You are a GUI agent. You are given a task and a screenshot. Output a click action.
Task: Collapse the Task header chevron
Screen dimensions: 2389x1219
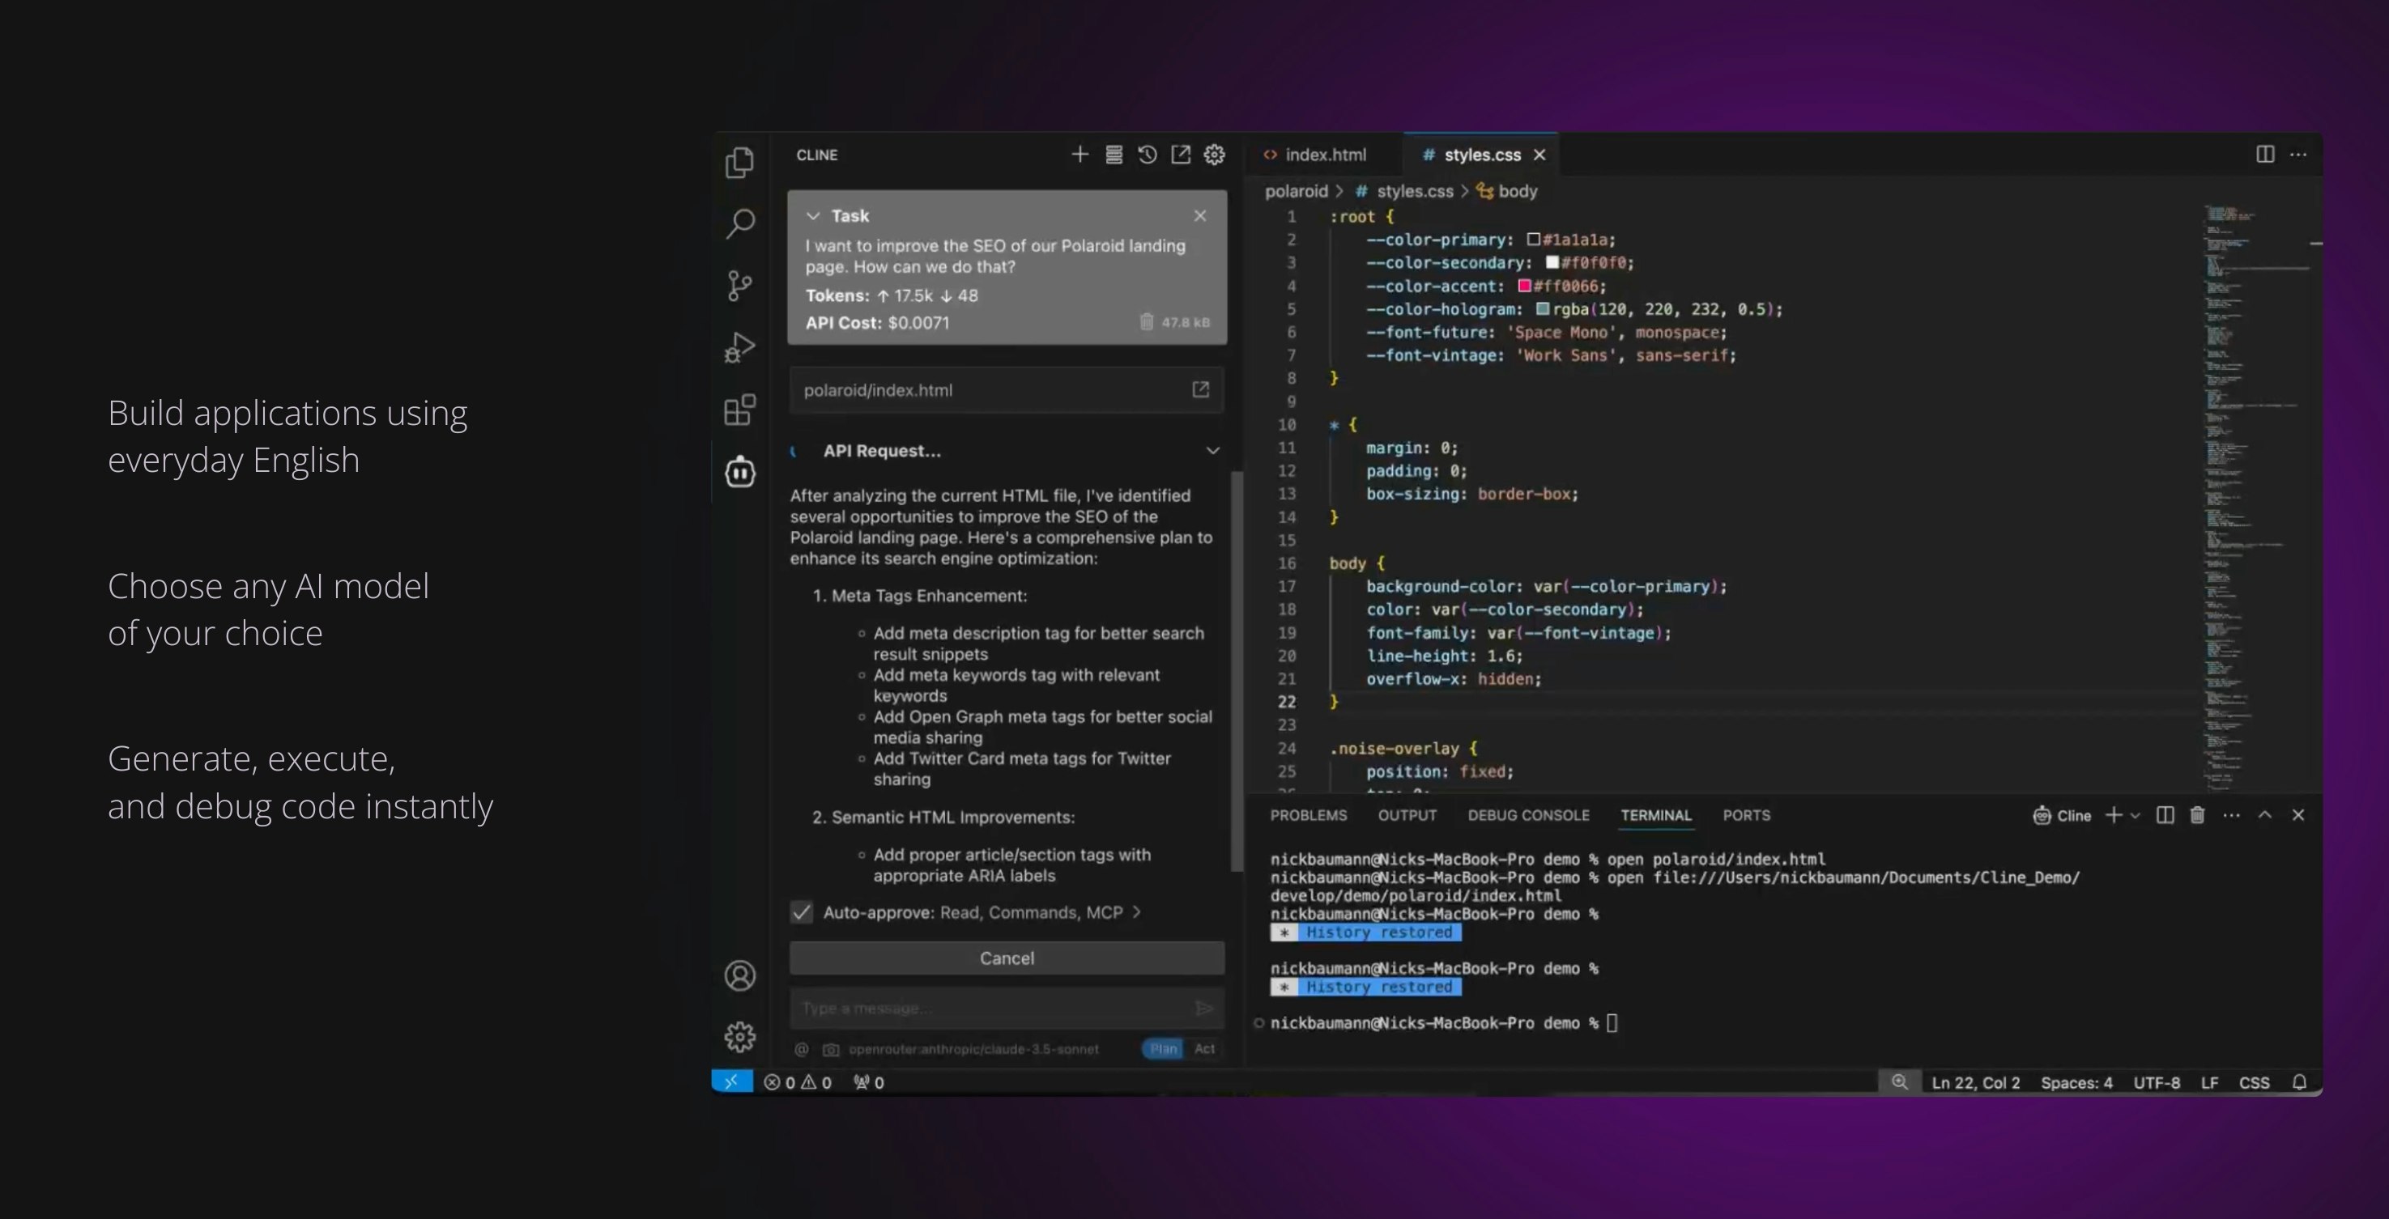click(813, 216)
